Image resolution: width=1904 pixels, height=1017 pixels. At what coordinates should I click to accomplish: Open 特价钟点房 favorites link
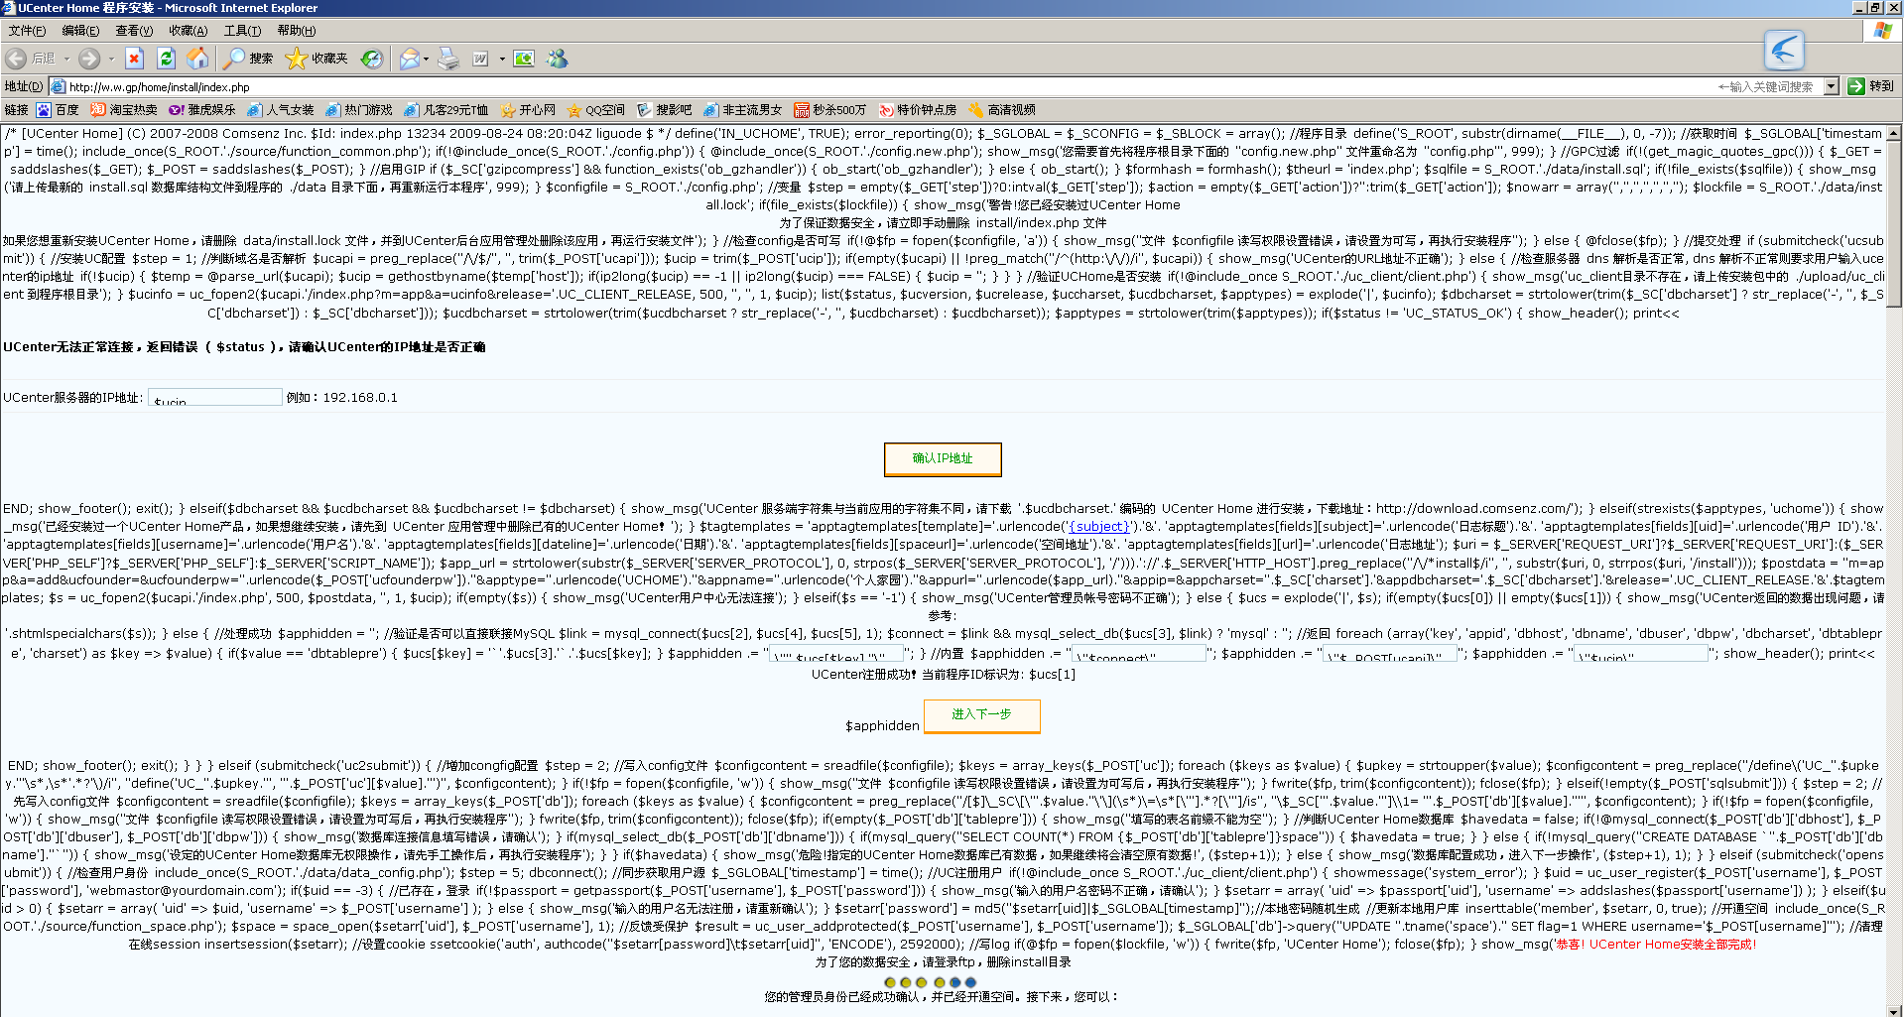(918, 110)
